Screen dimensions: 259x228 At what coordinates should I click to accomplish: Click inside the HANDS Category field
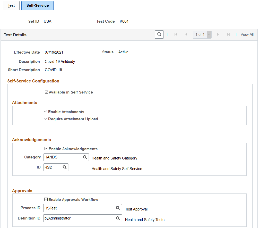(62, 157)
